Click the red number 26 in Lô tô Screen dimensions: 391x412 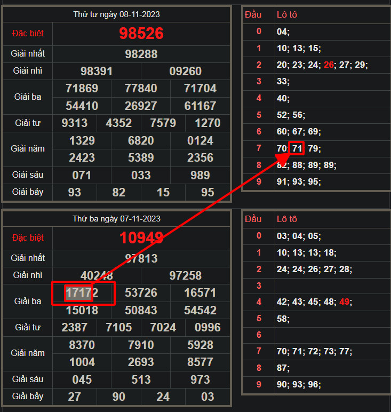click(x=329, y=65)
